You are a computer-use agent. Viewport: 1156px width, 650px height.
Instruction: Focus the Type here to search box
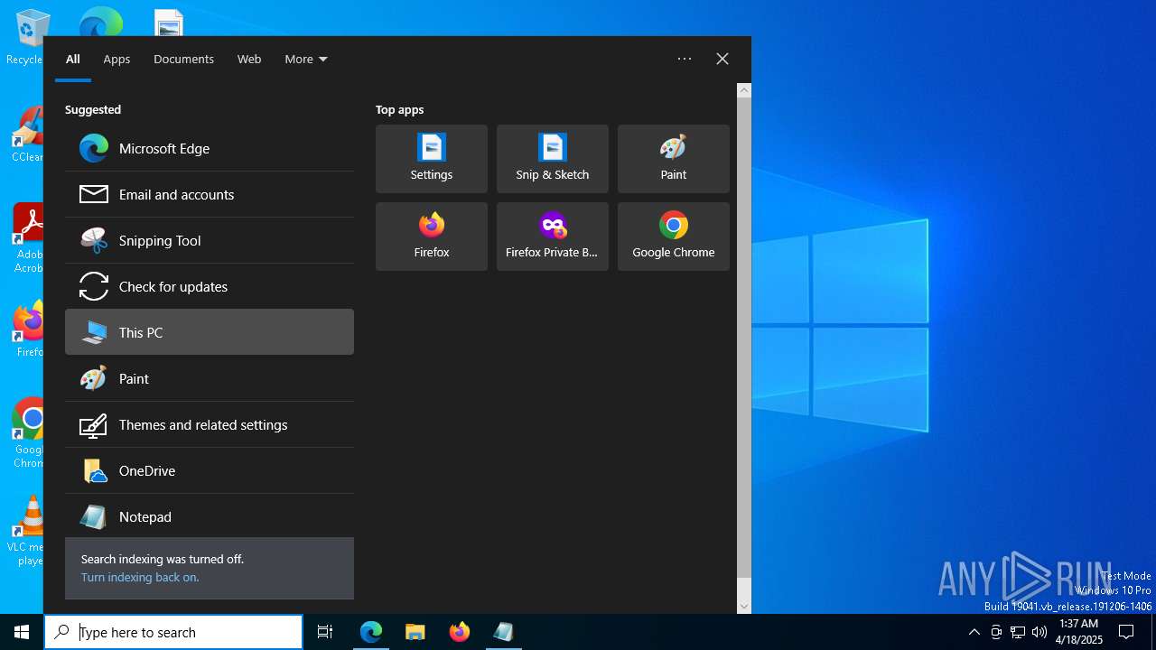pos(173,632)
